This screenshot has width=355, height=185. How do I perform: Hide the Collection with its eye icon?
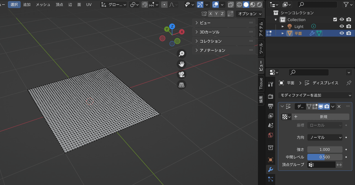[x=342, y=20]
